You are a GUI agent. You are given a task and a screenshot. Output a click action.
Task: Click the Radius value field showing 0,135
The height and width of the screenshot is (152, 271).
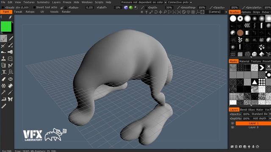click(x=89, y=8)
